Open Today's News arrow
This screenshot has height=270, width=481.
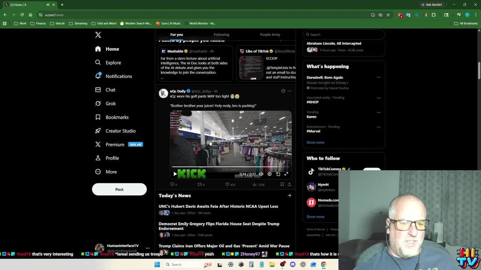tap(289, 195)
